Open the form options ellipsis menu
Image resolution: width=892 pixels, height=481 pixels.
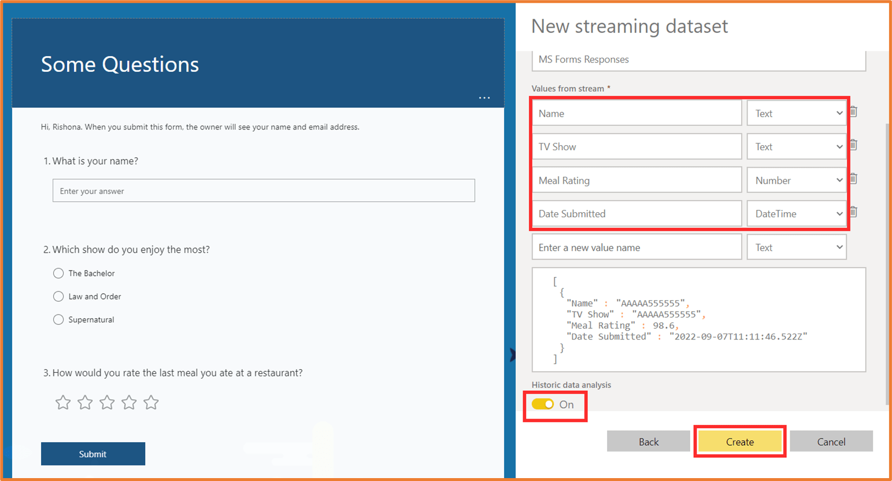click(484, 98)
